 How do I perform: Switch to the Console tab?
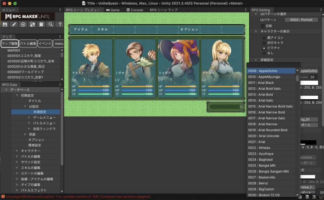[x=135, y=10]
